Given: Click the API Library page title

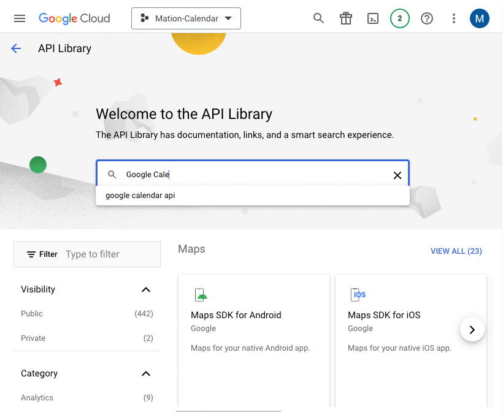Looking at the screenshot, I should tap(65, 48).
